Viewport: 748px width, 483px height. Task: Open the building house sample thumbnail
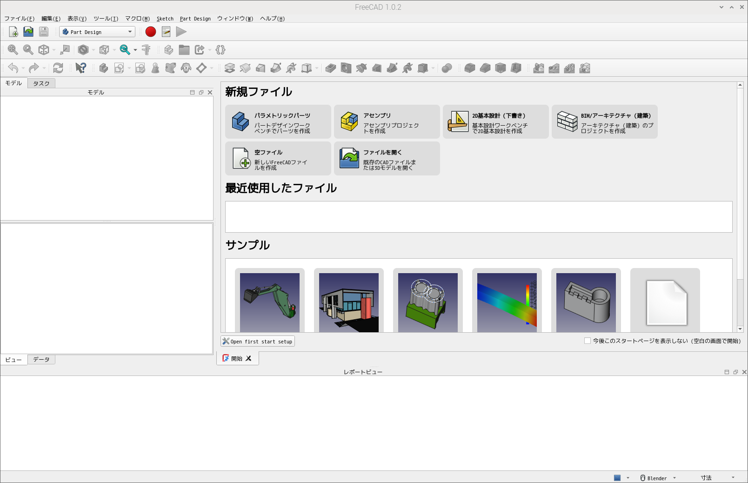349,301
